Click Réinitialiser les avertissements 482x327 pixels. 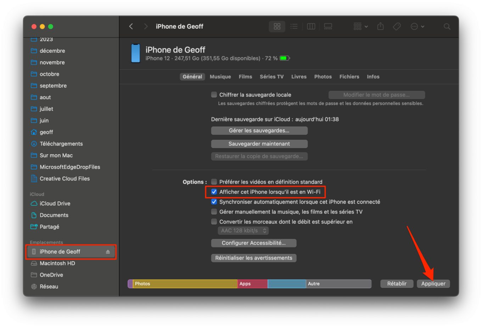254,258
